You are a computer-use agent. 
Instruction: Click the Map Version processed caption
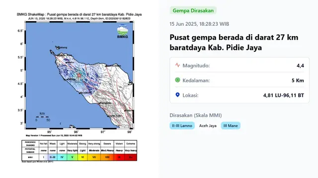click(x=54, y=135)
